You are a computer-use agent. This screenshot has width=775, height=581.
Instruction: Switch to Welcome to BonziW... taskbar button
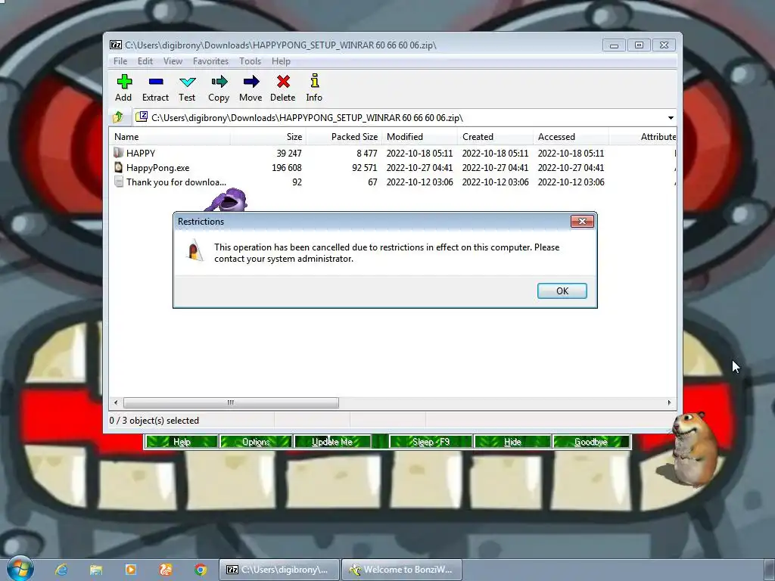click(401, 570)
